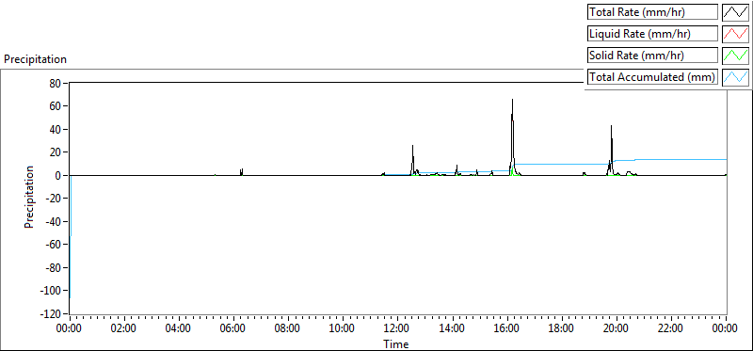This screenshot has height=351, width=753.
Task: Click the 16:00 time axis label
Action: [x=507, y=329]
